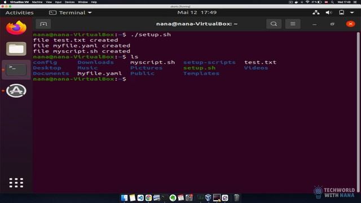361x203 pixels.
Task: Open the Devices menu
Action: (69, 2)
